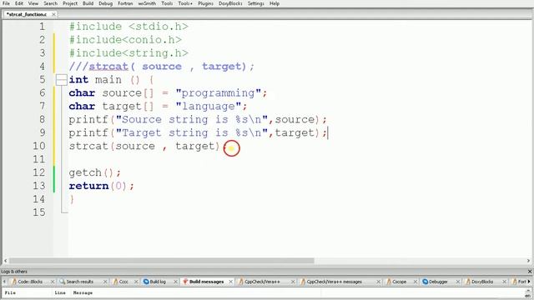Select the strcat_function.c editor tab

(27, 14)
